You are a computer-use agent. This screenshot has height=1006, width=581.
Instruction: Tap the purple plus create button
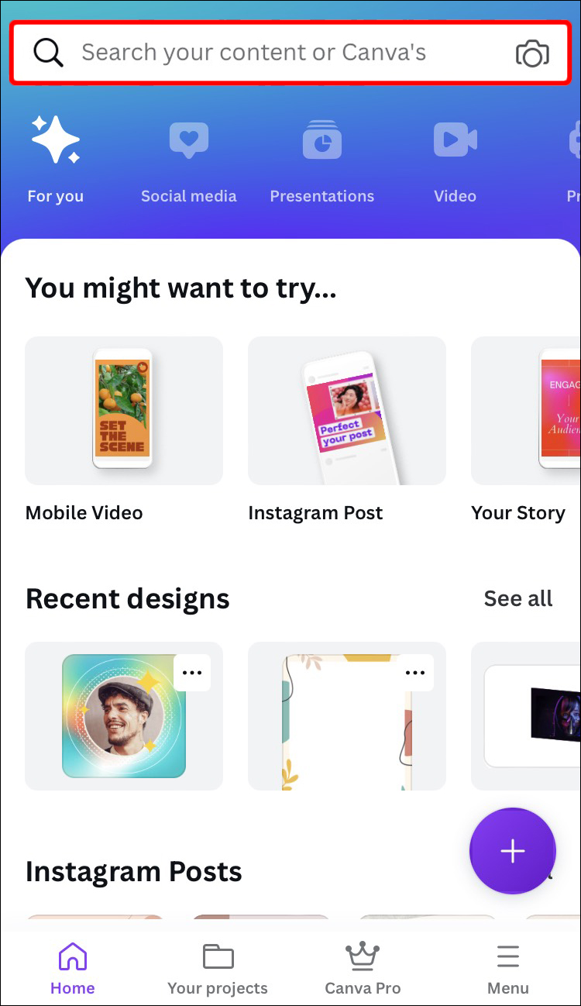tap(513, 851)
